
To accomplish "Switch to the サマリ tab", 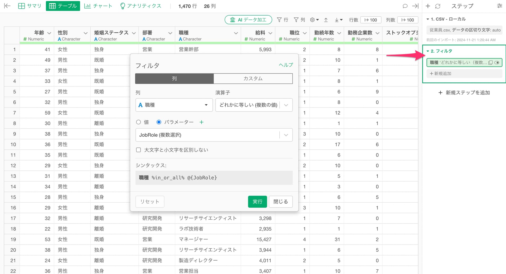I will pos(30,6).
